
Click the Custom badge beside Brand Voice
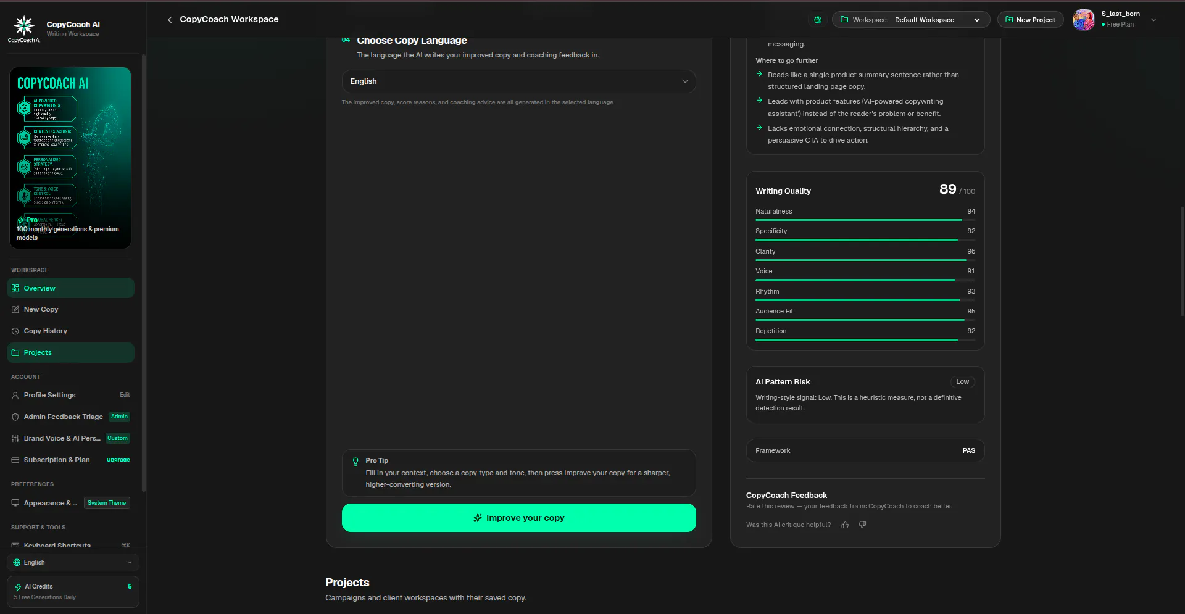point(117,439)
